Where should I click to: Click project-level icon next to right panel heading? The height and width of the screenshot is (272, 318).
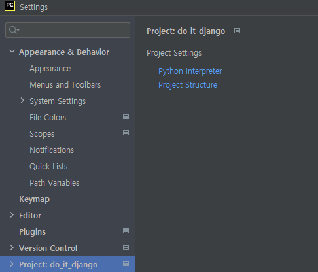(237, 31)
